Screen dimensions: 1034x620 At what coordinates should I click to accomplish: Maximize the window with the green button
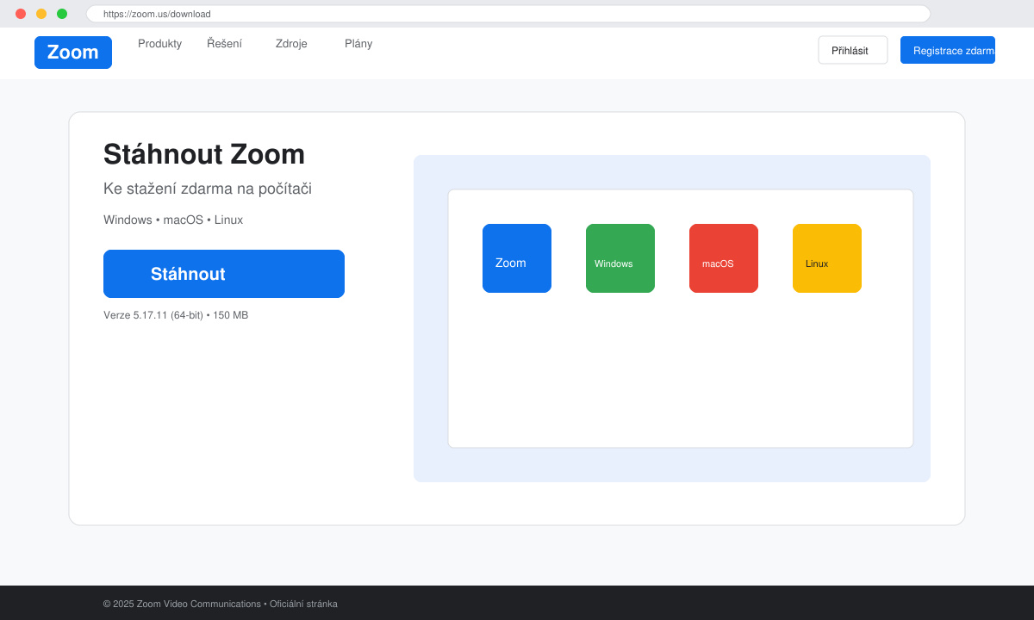click(x=62, y=14)
